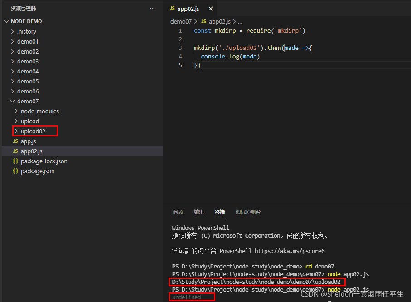
Task: Click app02.js in the breadcrumb
Action: [220, 21]
